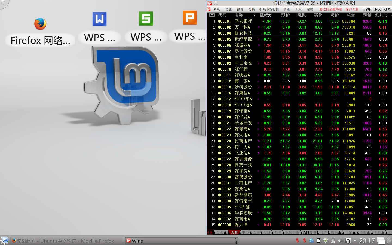Image resolution: width=392 pixels, height=245 pixels.
Task: Click the first red Wine tray icon
Action: 297,241
